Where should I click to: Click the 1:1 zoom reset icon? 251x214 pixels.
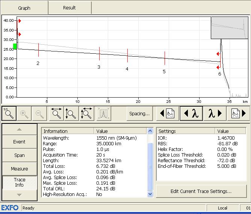coord(8,113)
